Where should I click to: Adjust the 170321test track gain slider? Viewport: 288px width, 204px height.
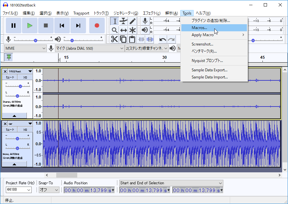point(20,86)
